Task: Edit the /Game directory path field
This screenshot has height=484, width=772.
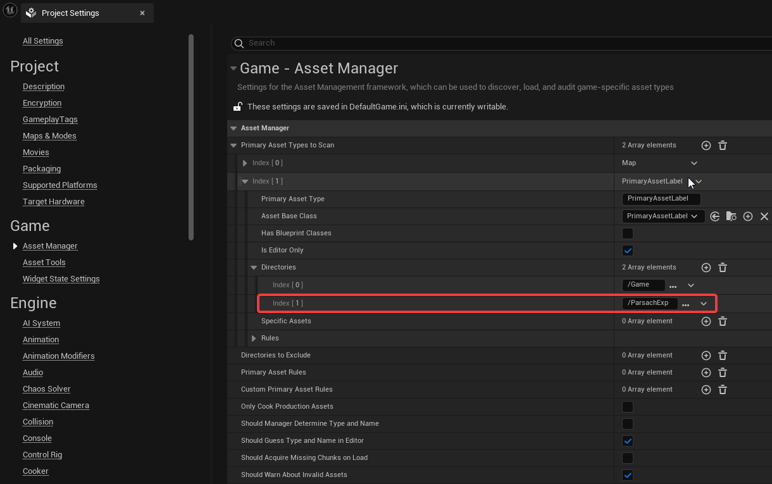Action: coord(644,285)
